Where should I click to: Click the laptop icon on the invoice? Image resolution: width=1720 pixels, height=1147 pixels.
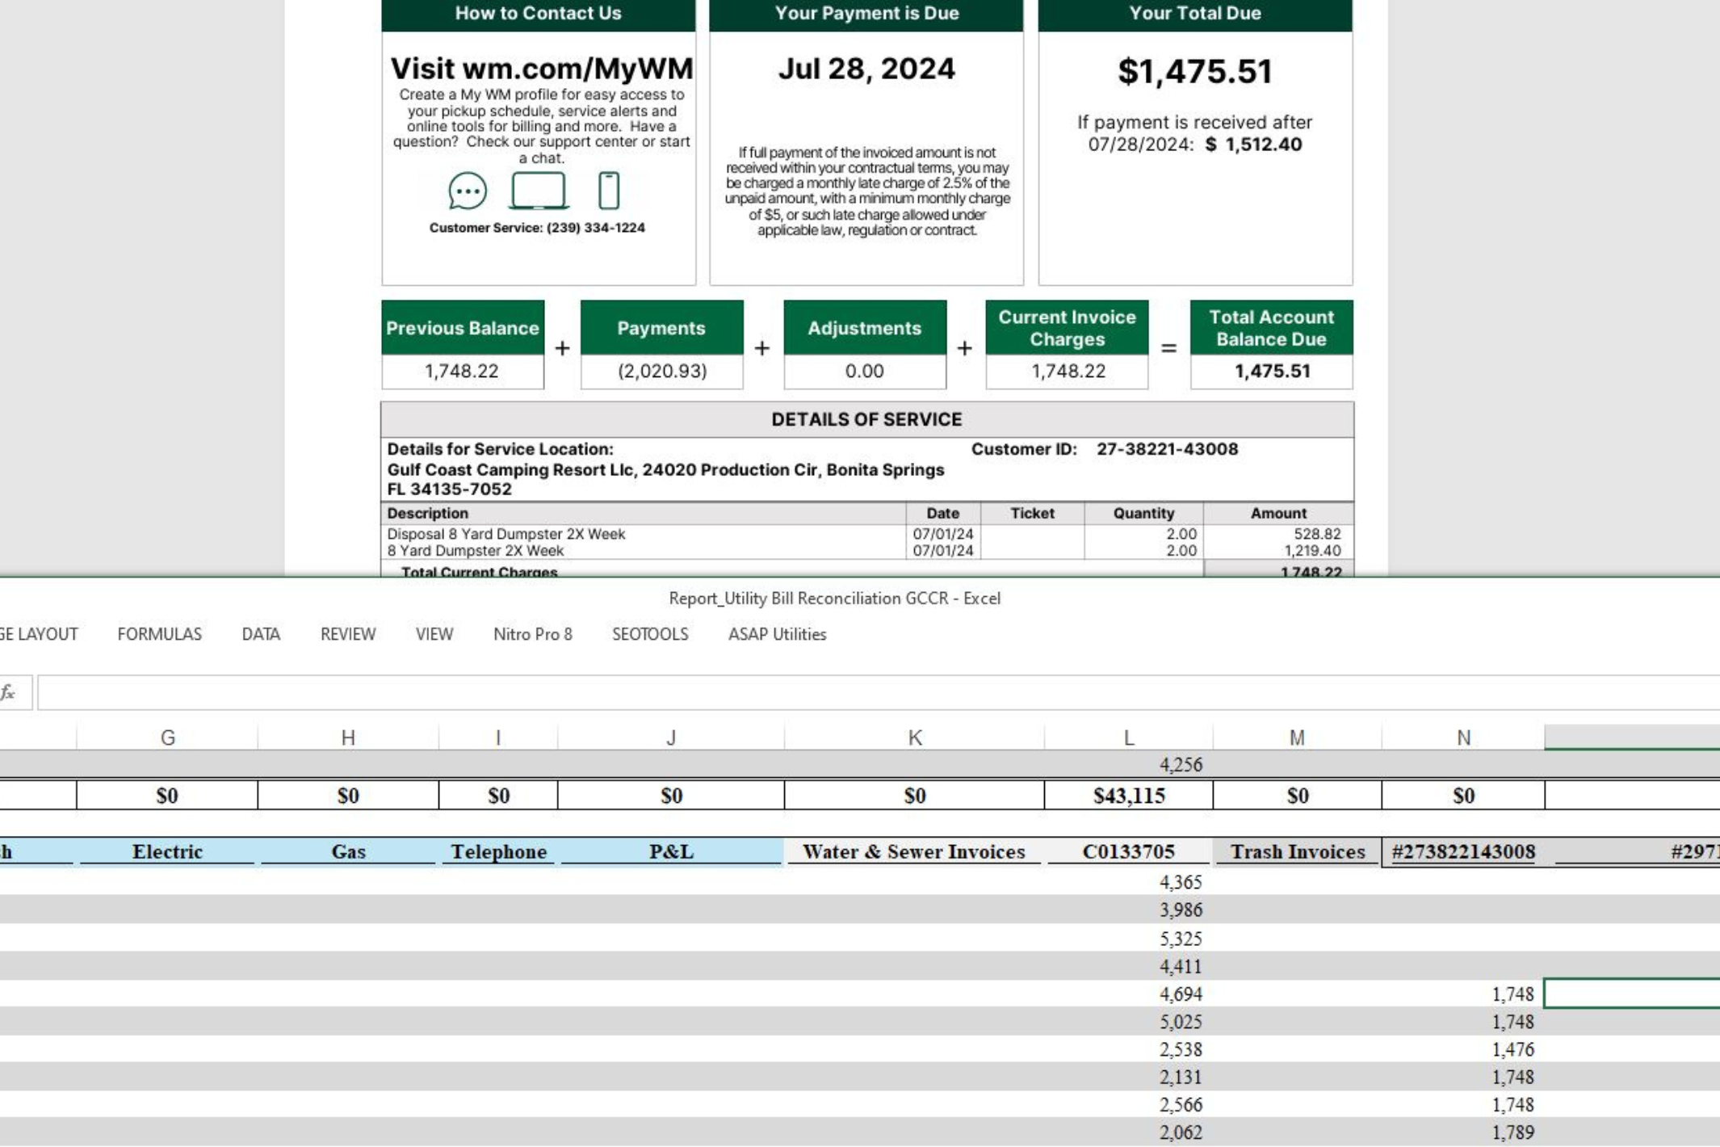coord(539,191)
